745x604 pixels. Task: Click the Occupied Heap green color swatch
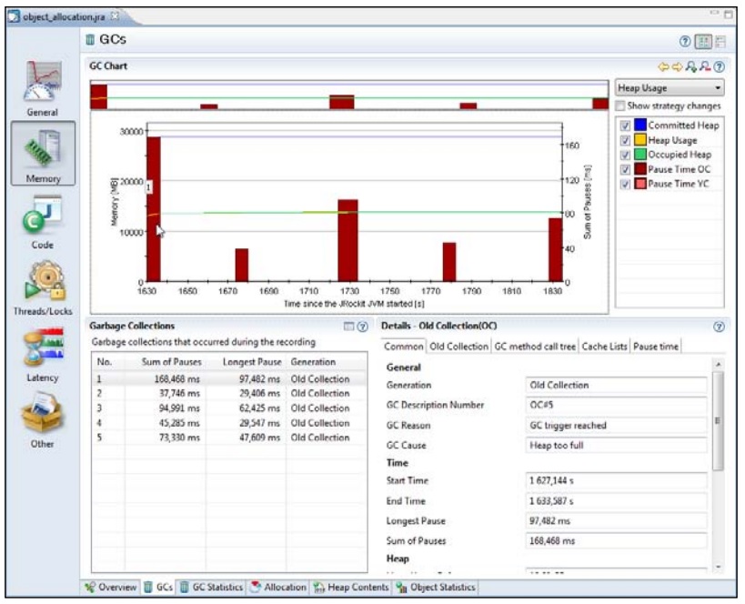(639, 155)
